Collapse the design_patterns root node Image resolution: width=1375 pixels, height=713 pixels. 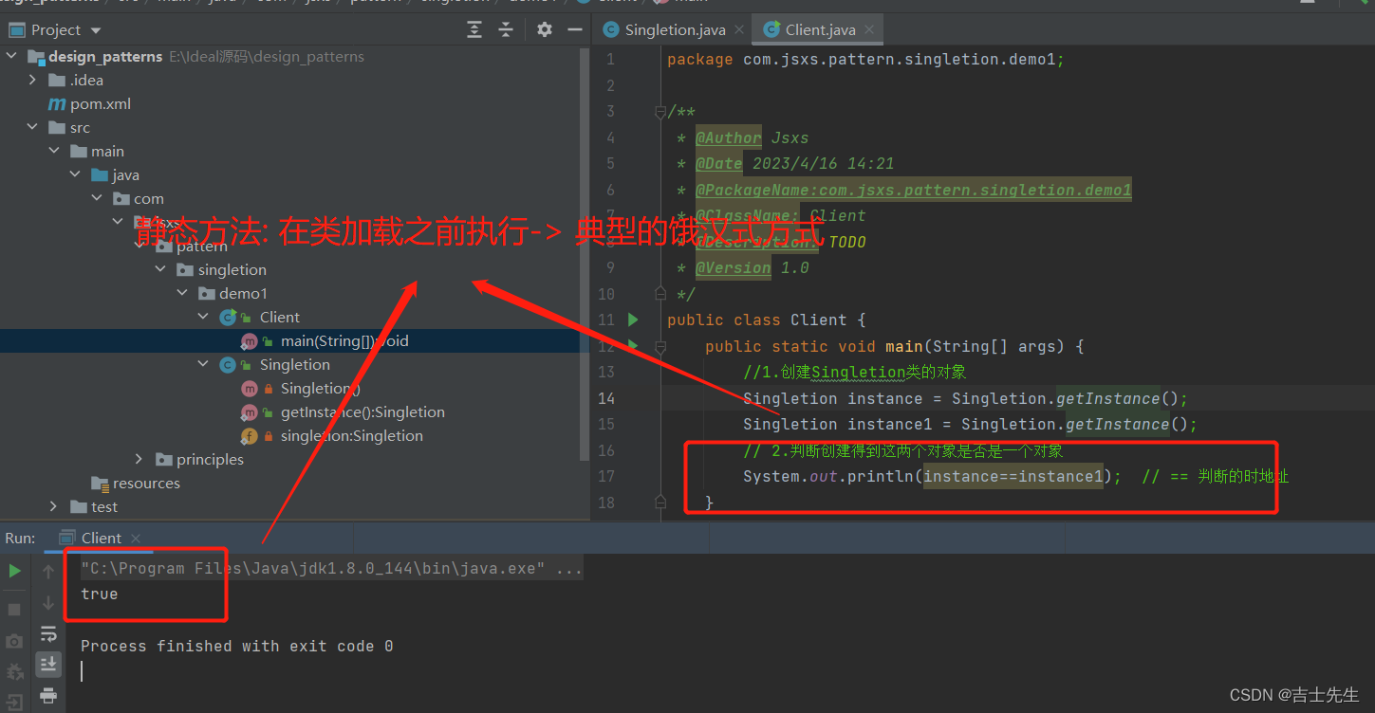coord(12,57)
